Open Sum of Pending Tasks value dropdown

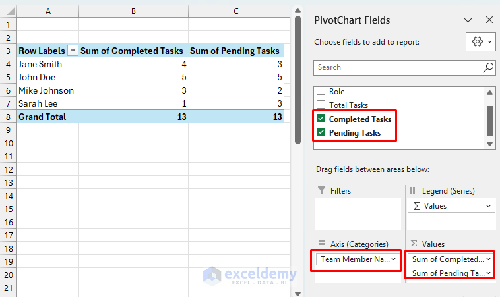click(487, 273)
